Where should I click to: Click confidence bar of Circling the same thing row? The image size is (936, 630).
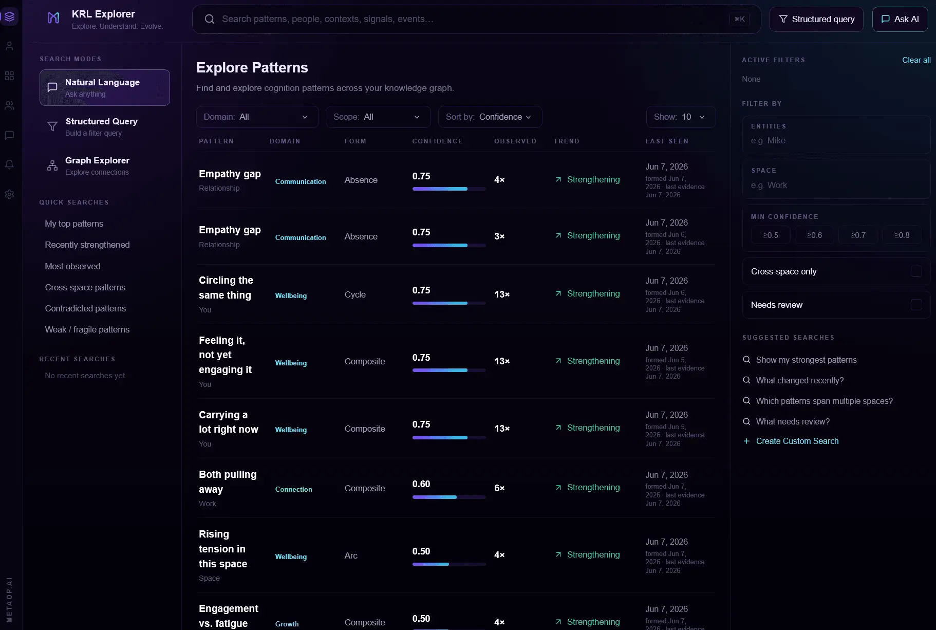449,303
